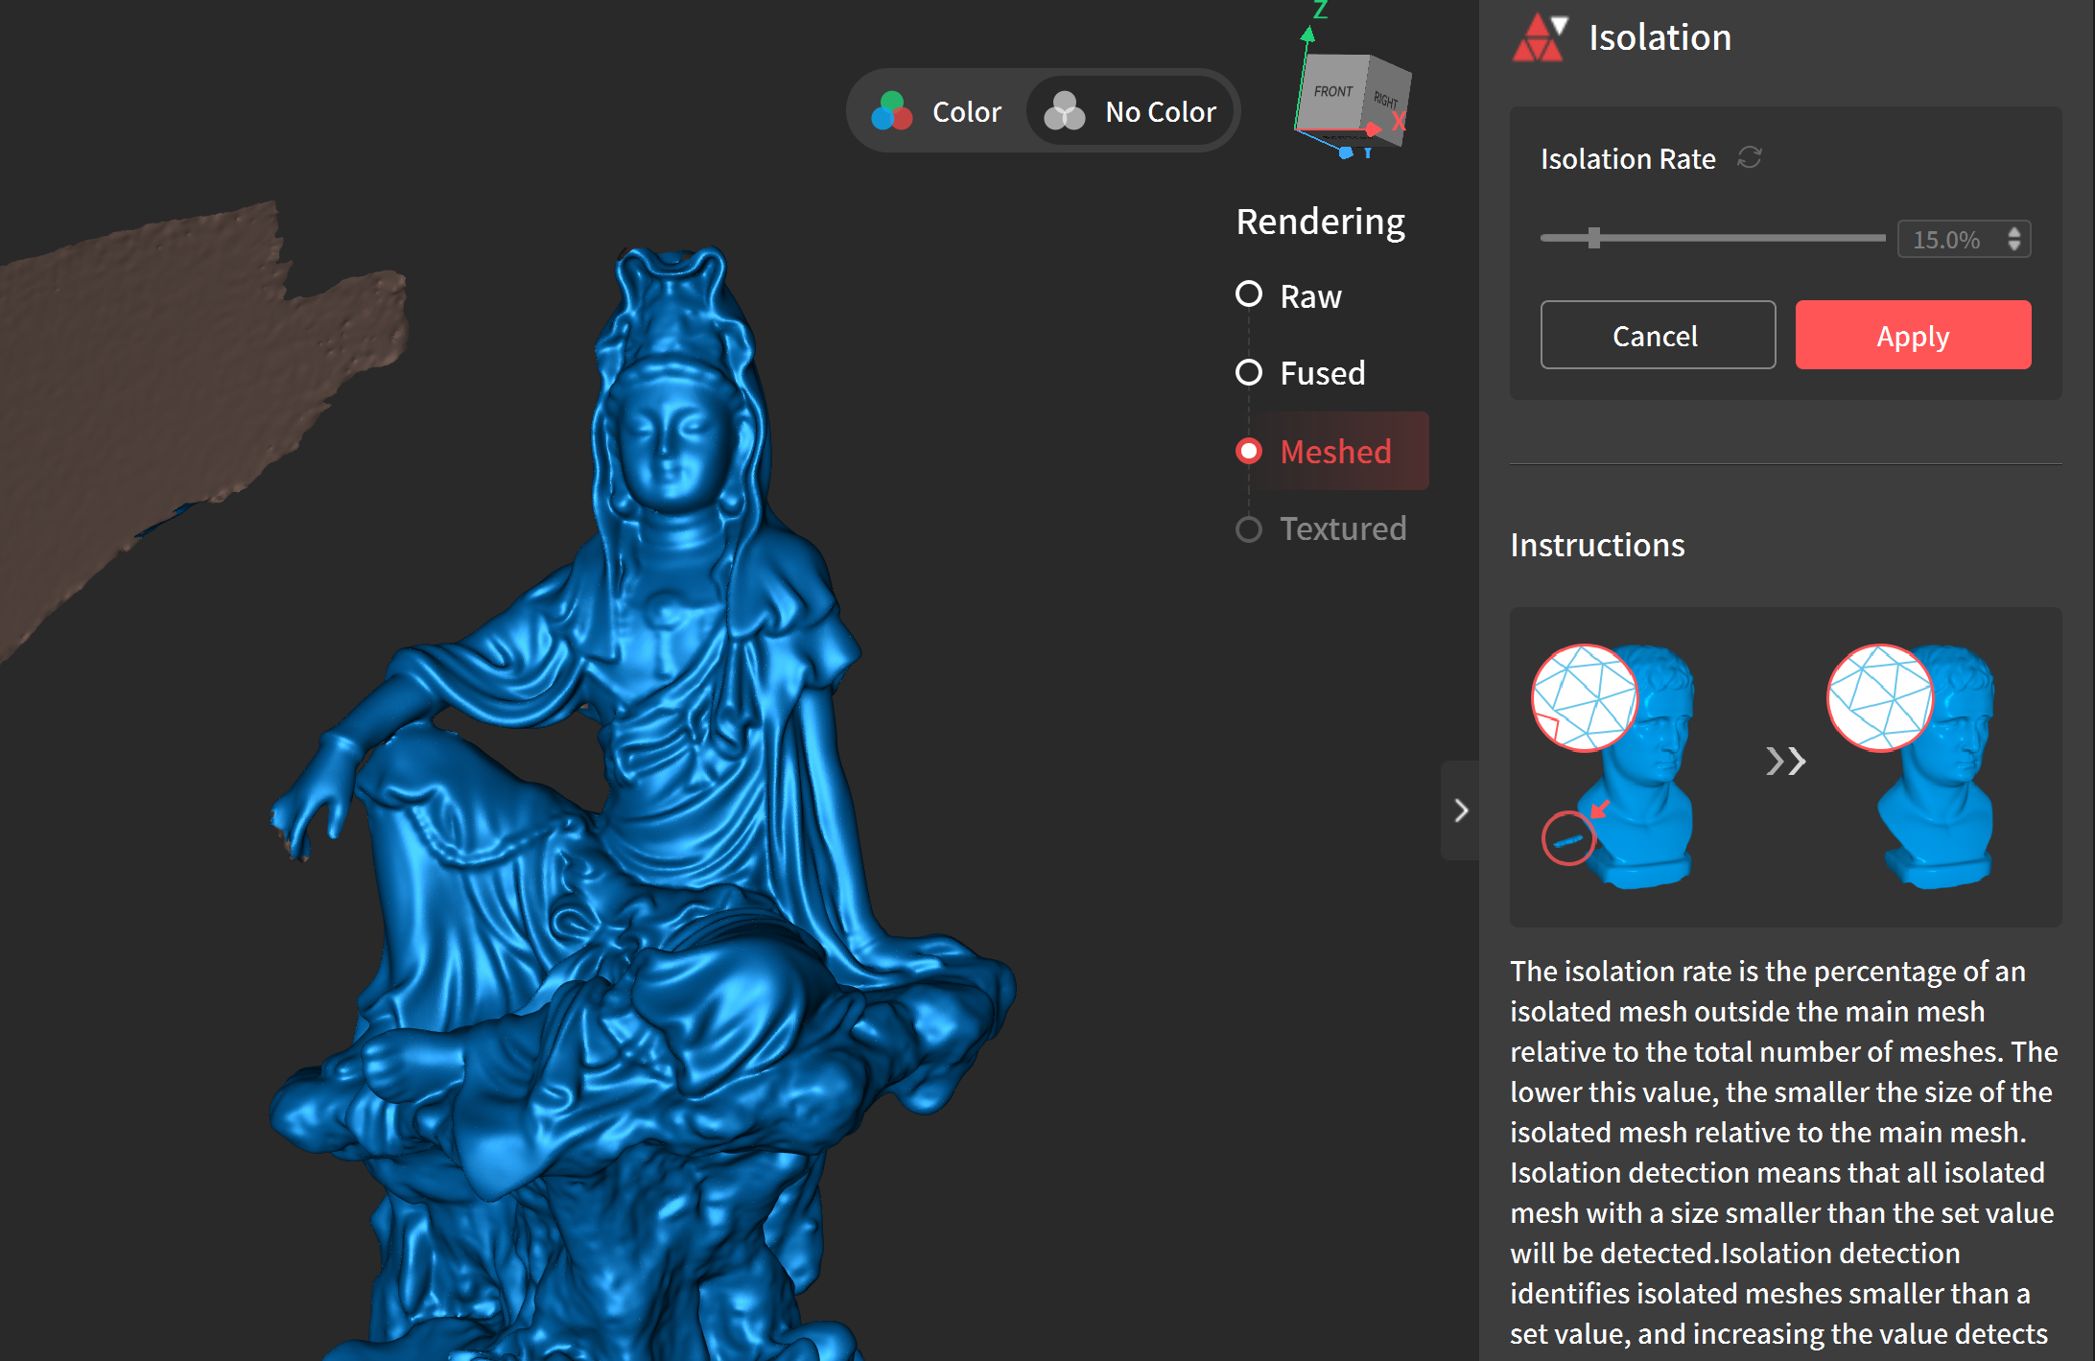Select the Fused rendering option

point(1249,372)
